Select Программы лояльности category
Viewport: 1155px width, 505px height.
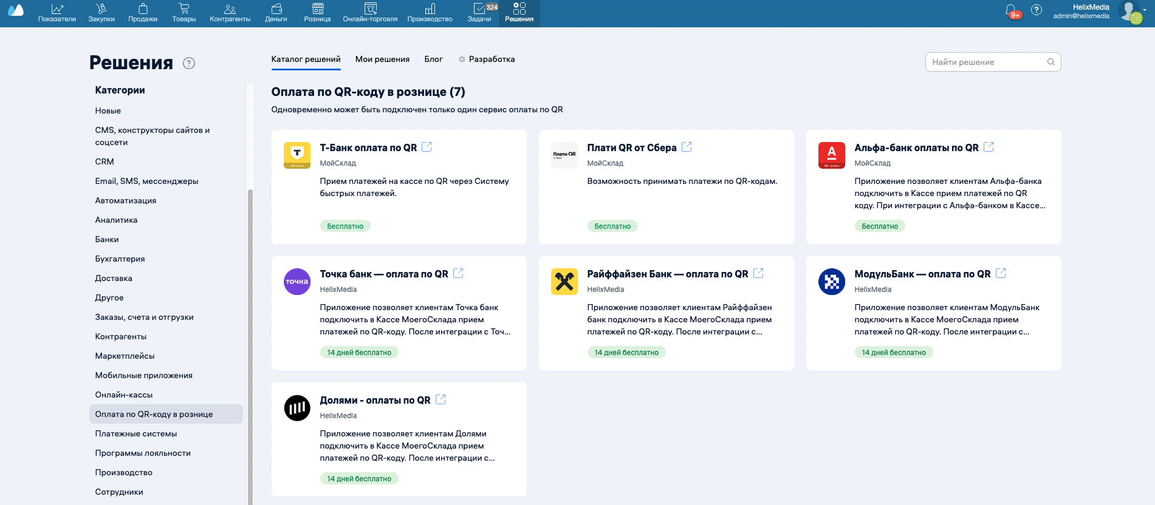point(143,453)
